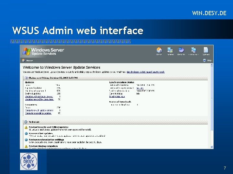Click the WIN.DESY.DE slide header text
Viewport: 233px width, 174px height.
209,13
